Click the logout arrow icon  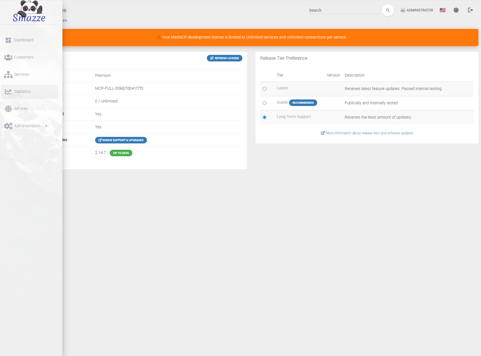pos(470,10)
